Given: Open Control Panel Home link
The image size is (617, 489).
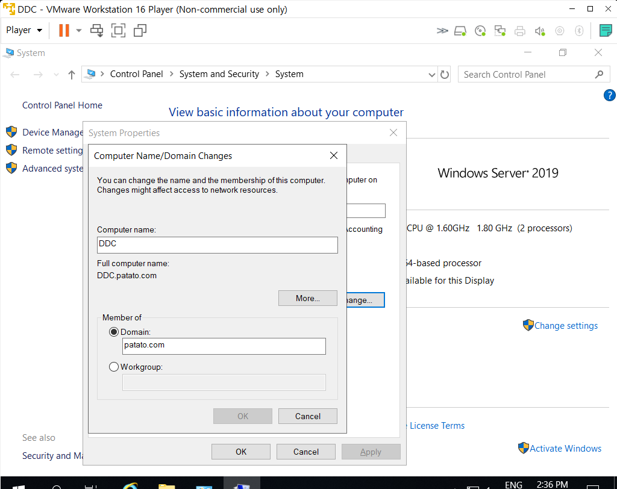Looking at the screenshot, I should 62,105.
